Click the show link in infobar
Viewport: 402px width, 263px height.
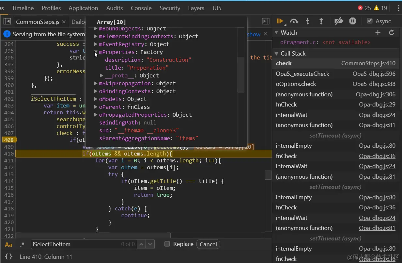pyautogui.click(x=254, y=34)
